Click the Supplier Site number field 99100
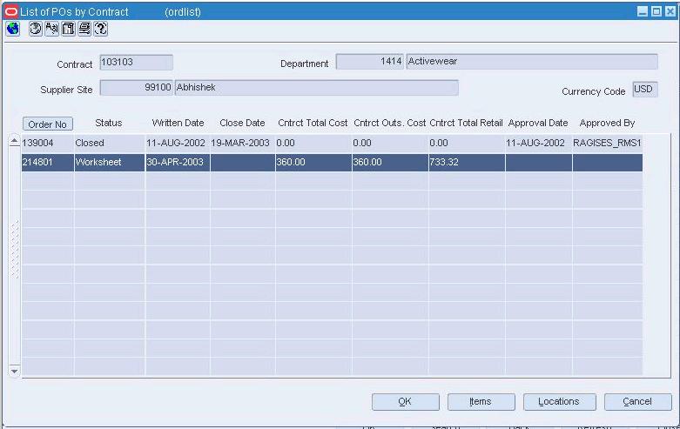 [136, 88]
